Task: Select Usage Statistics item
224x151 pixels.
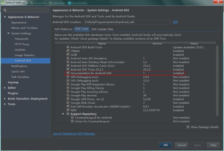Action: tap(25, 55)
